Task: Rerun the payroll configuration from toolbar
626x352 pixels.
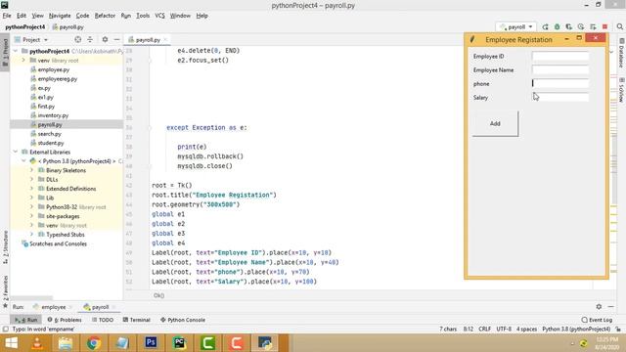Action: point(545,26)
